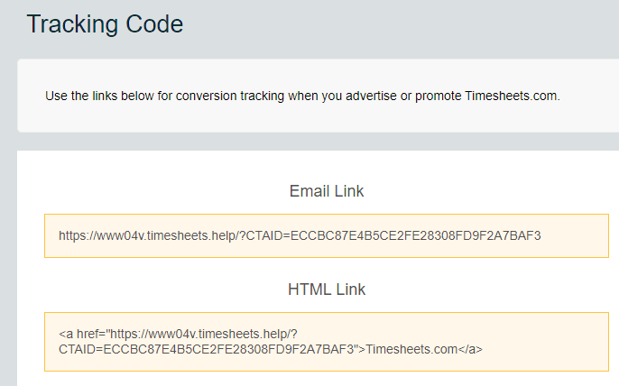
Task: Click the word 'advertise' in the description
Action: point(371,96)
